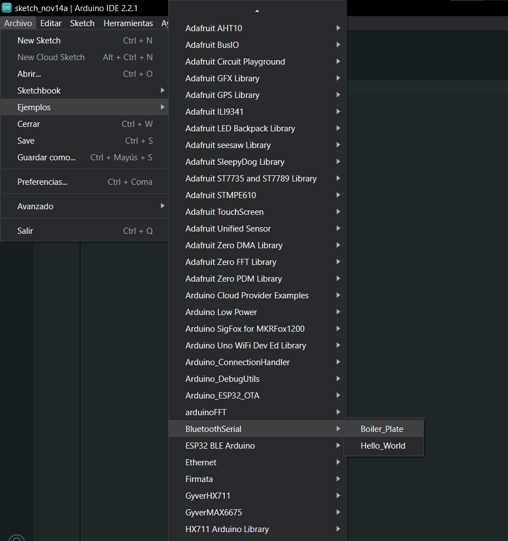Choose Cerrar to close the sketch
Screen dimensions: 508x541
coord(85,124)
